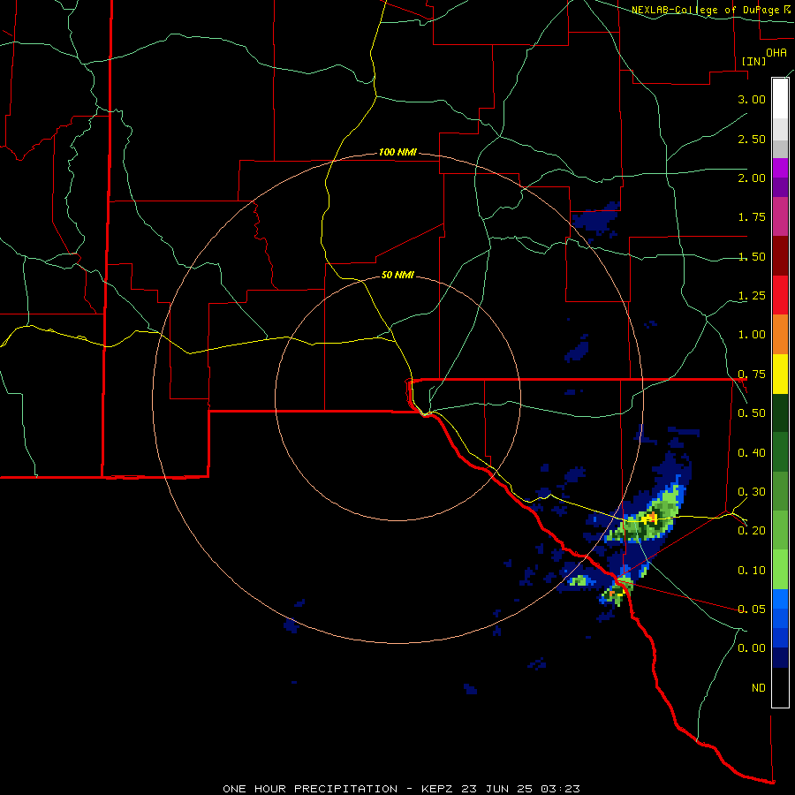Click the 50 NMI range ring label
This screenshot has width=795, height=795.
coord(397,275)
